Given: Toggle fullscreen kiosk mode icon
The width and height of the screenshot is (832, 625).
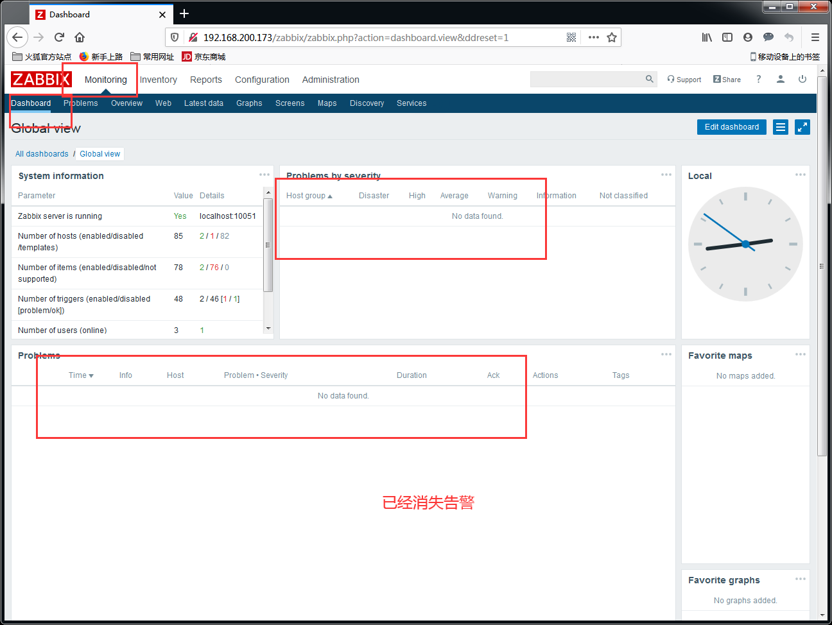Looking at the screenshot, I should [802, 127].
